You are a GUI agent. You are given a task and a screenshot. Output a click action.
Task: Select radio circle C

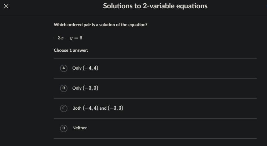[64, 108]
